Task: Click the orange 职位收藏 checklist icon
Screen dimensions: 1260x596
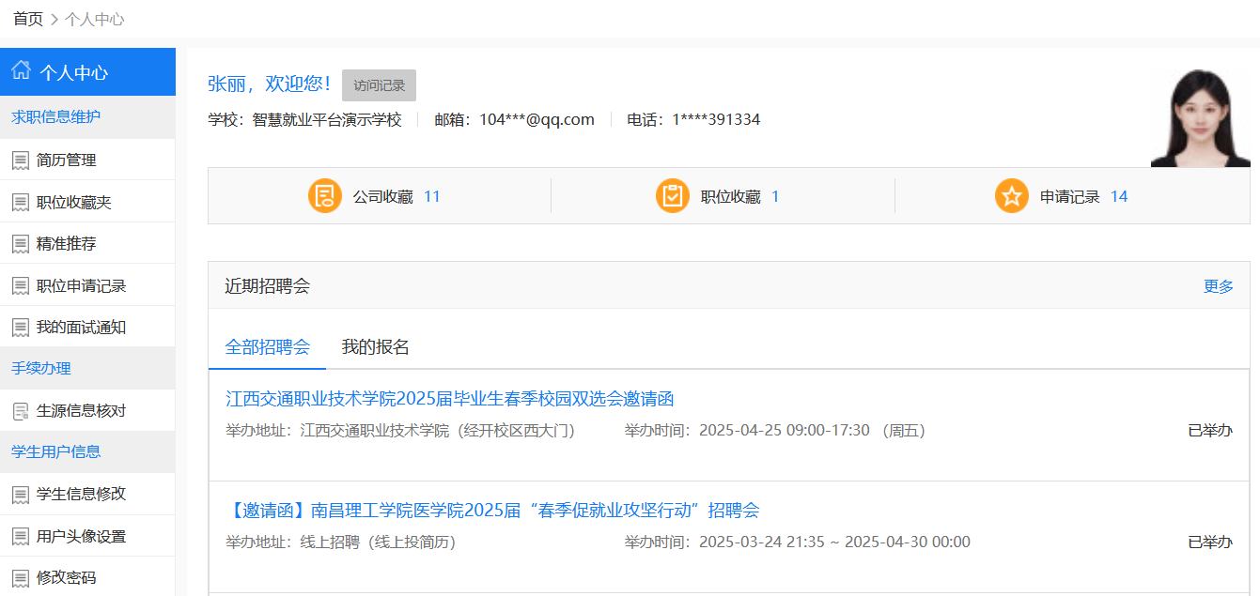Action: [x=673, y=196]
